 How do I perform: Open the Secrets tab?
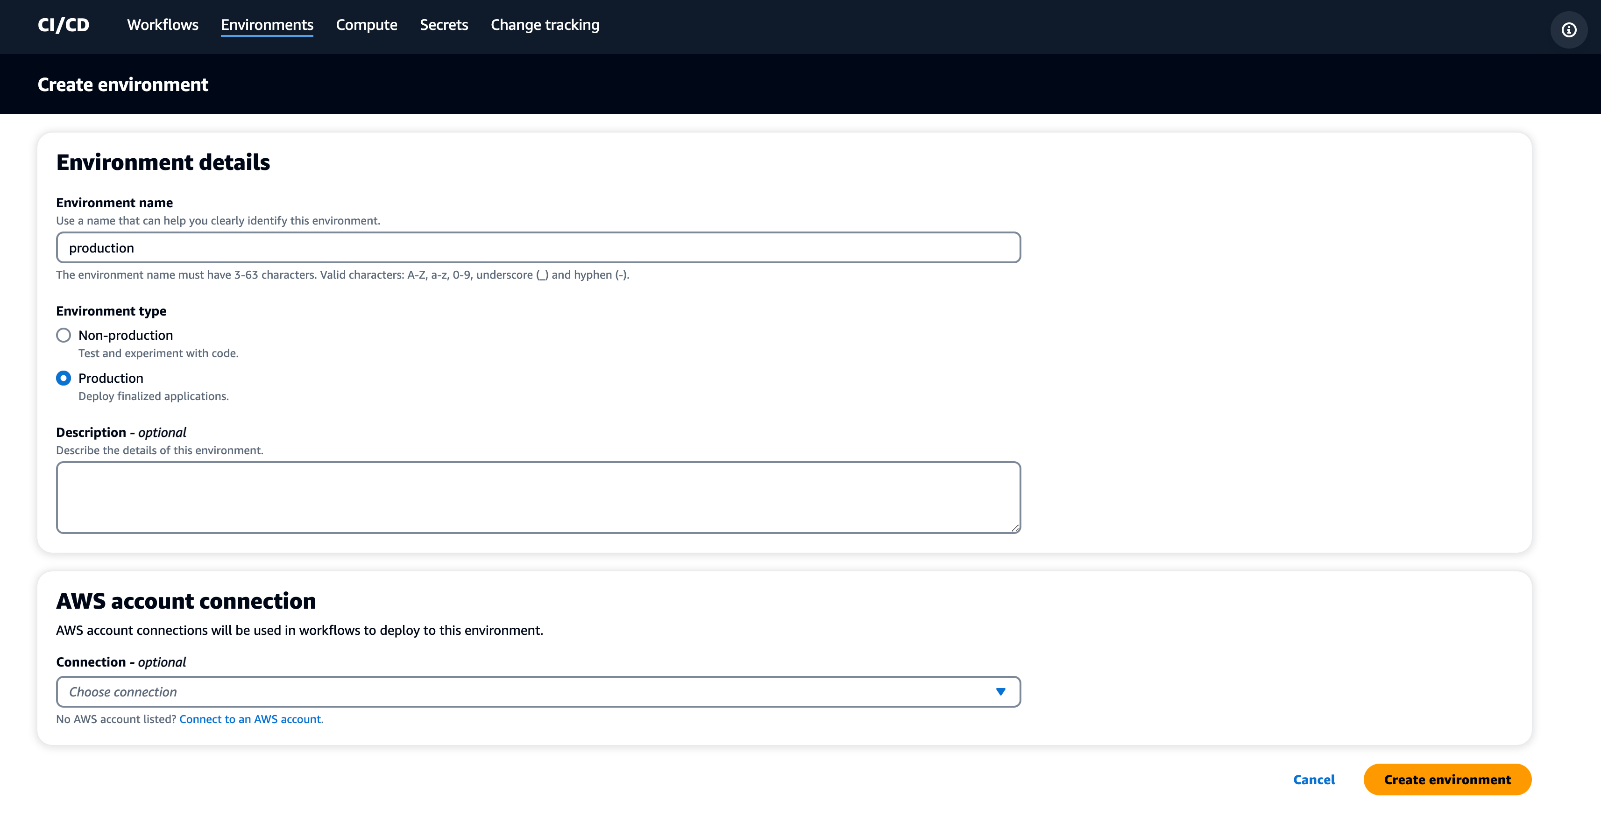(444, 25)
